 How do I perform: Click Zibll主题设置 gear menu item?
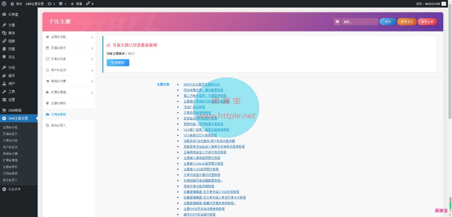(19, 118)
